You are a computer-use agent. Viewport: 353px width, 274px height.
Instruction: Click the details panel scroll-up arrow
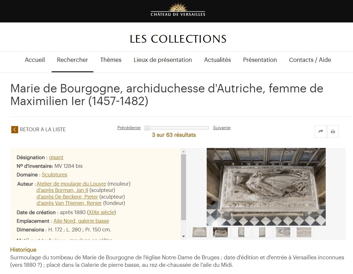click(184, 151)
